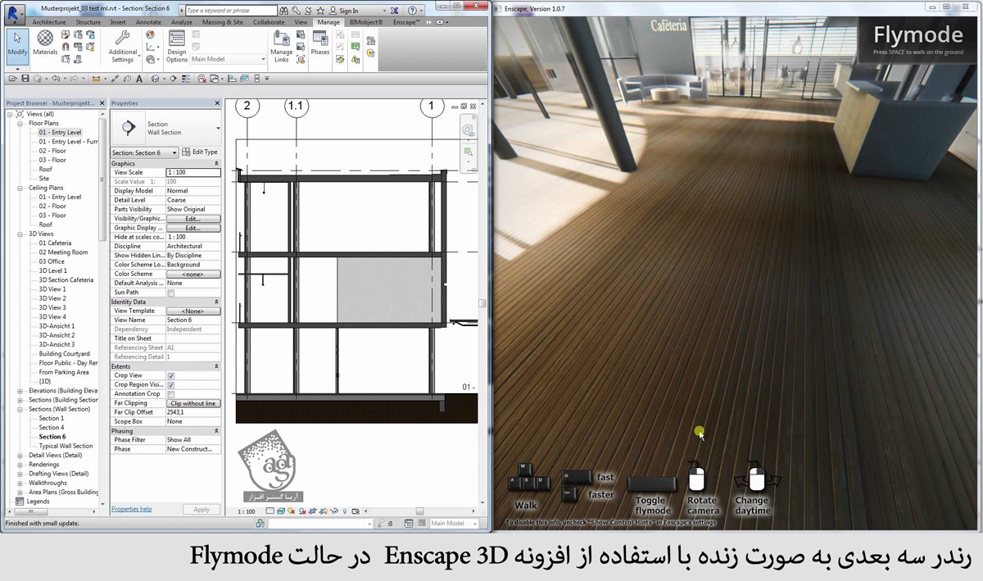This screenshot has width=983, height=581.
Task: Open the Architecture ribbon tab
Action: 49,22
